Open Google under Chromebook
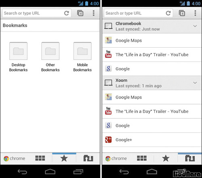 [x=152, y=69]
